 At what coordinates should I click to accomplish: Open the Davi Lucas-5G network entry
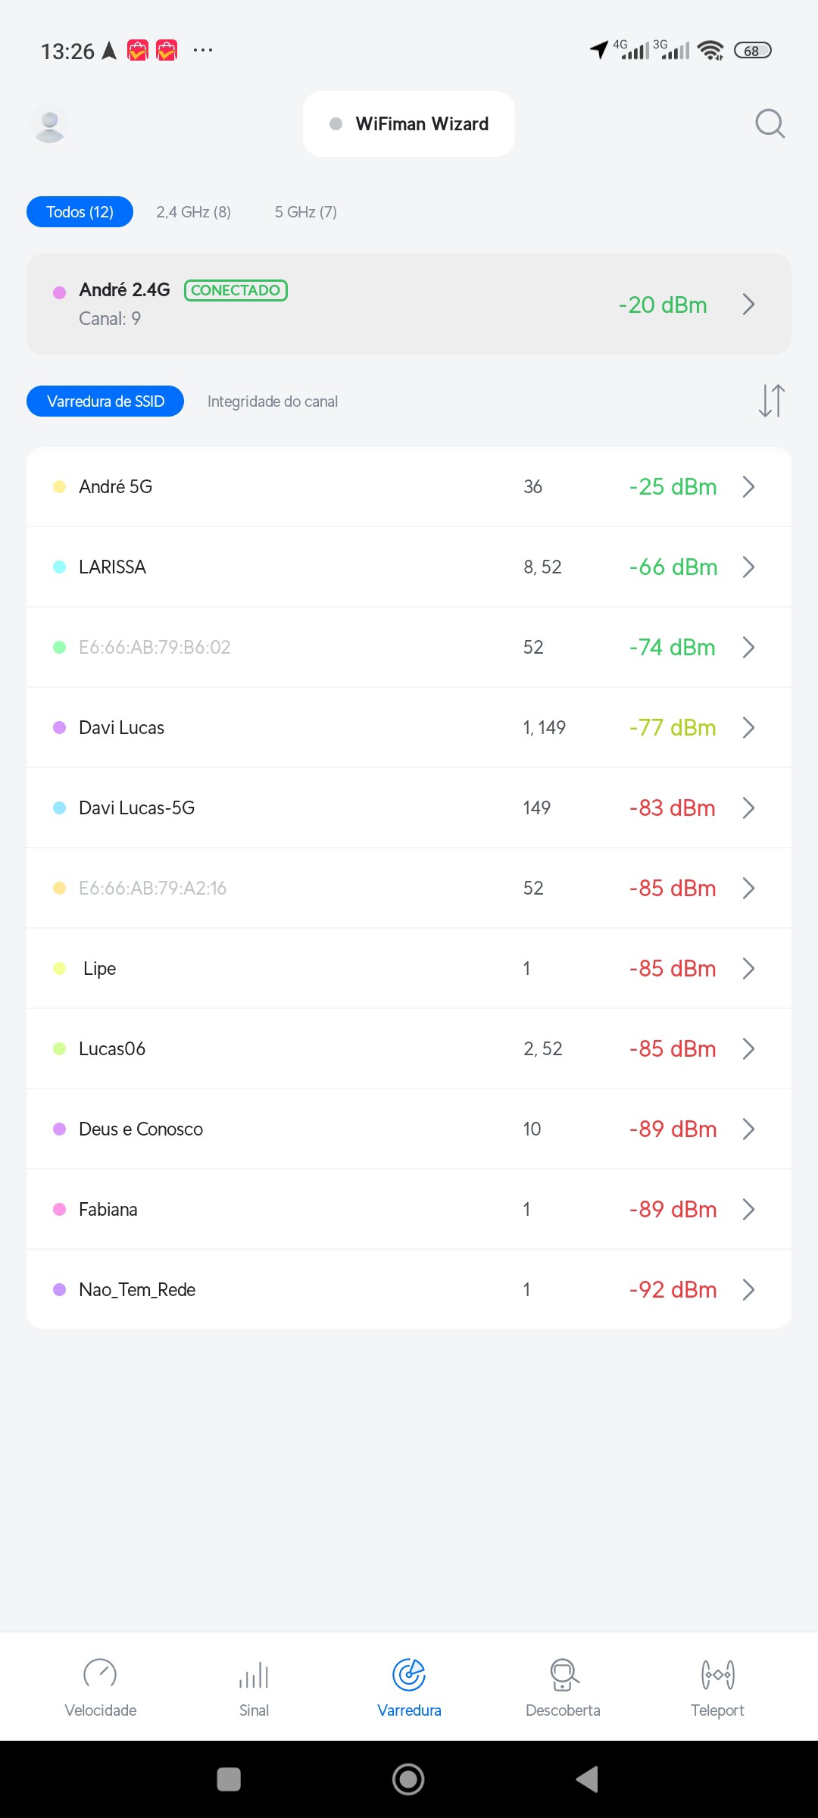tap(409, 808)
